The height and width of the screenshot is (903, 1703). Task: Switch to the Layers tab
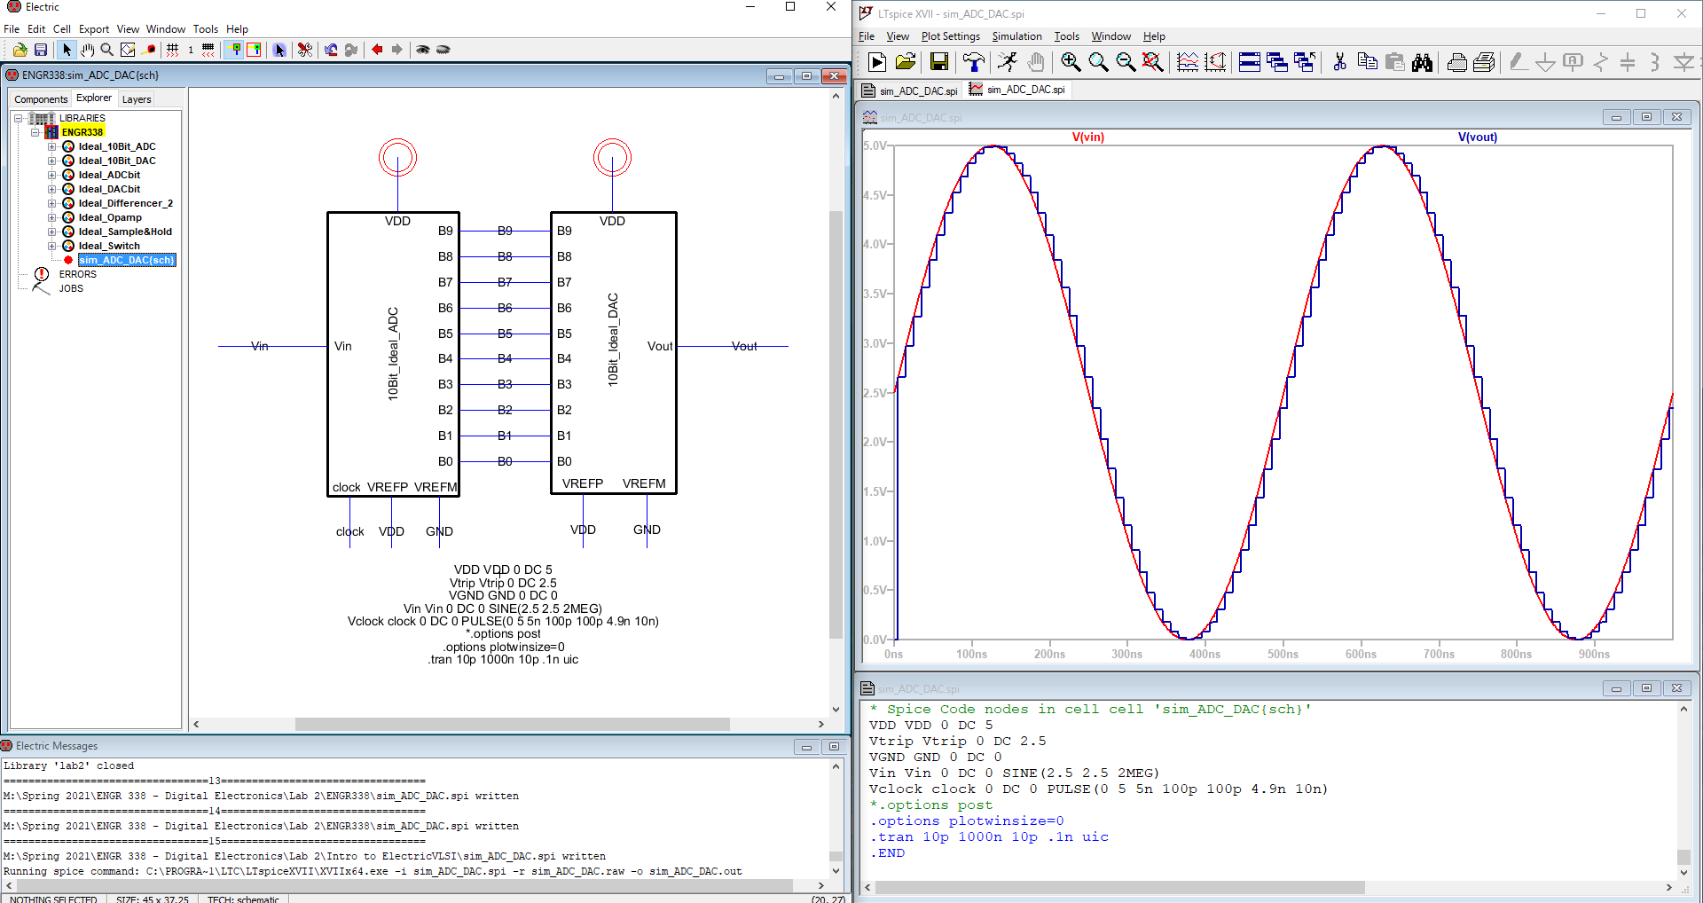[137, 99]
